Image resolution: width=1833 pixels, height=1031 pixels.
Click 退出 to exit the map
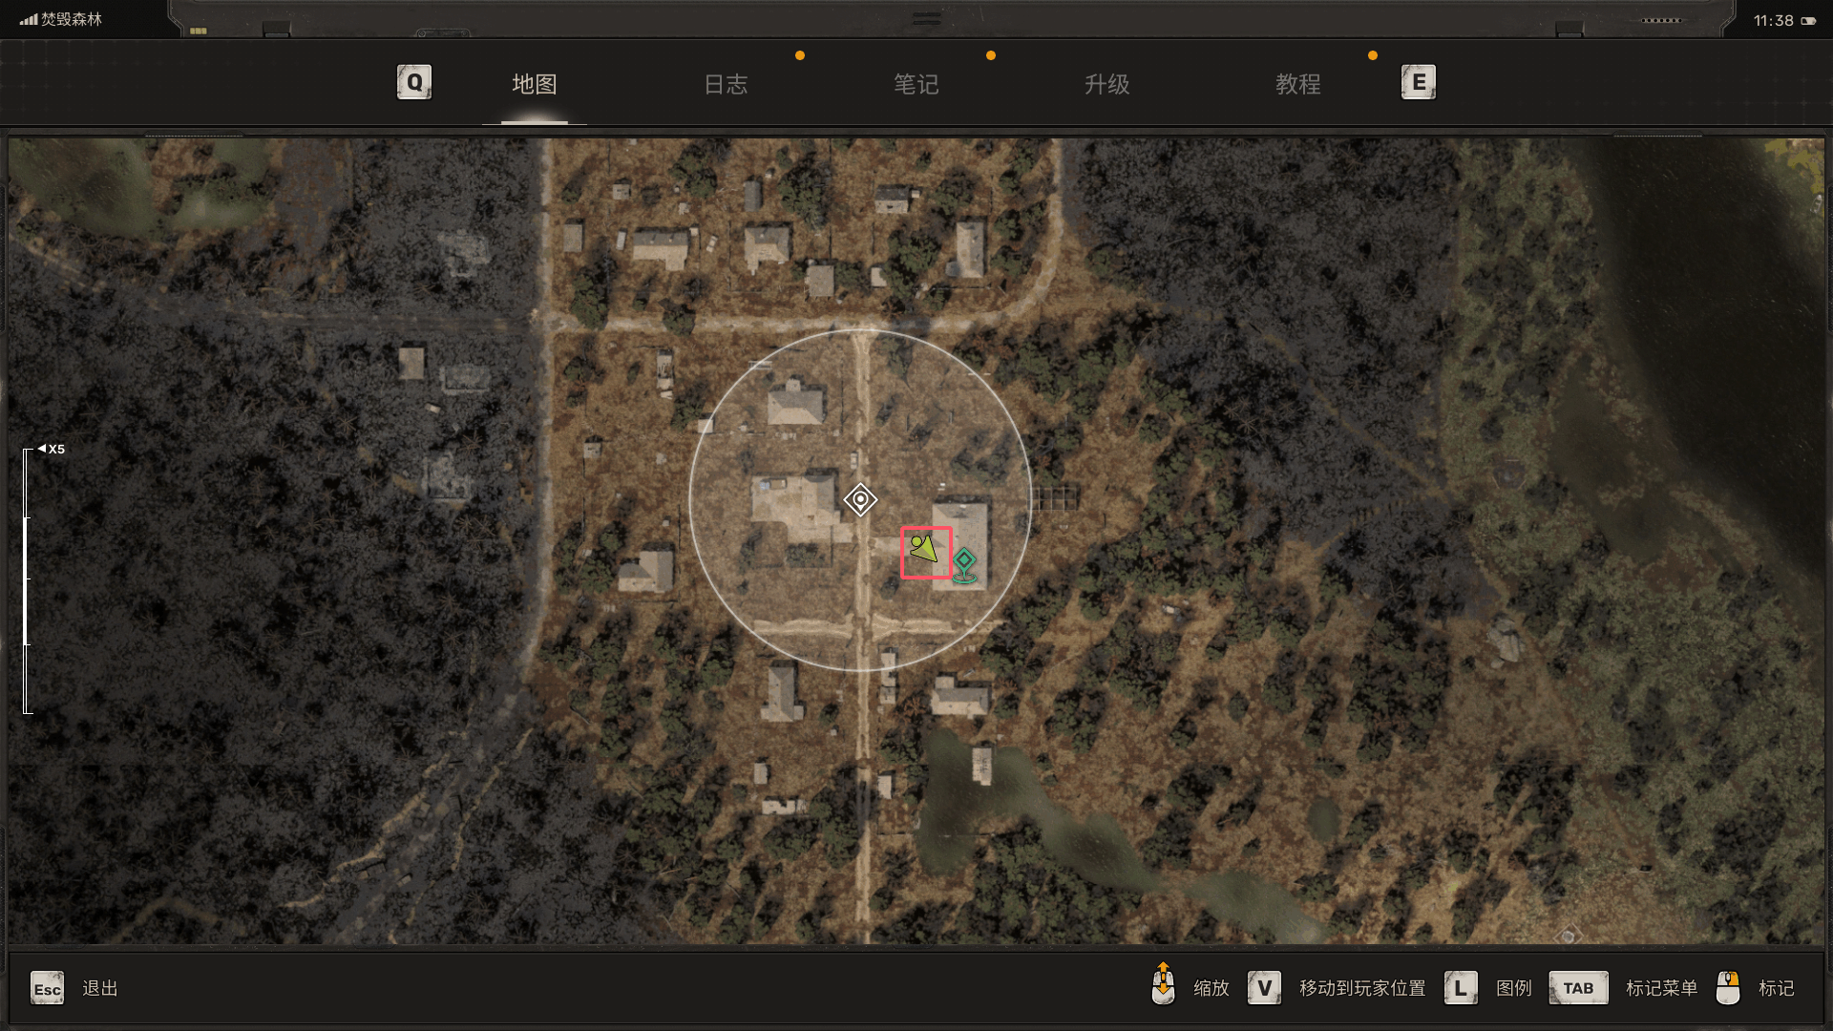coord(98,987)
